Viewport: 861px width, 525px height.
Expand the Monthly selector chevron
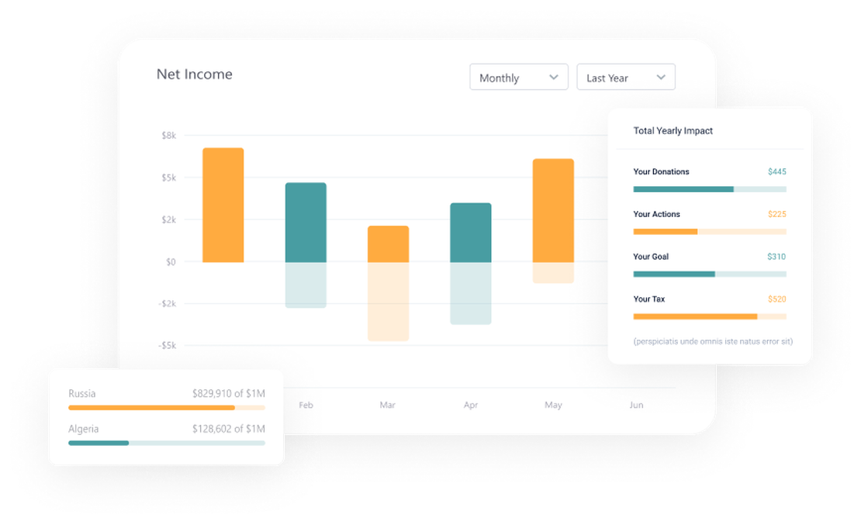pos(554,77)
